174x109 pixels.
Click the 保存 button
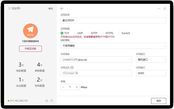158,101
